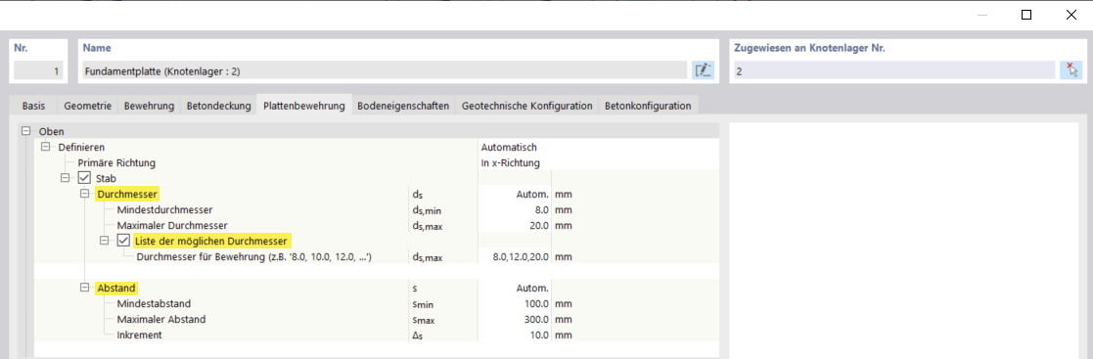The width and height of the screenshot is (1093, 359).
Task: Minimize the dialog window
Action: click(x=982, y=15)
